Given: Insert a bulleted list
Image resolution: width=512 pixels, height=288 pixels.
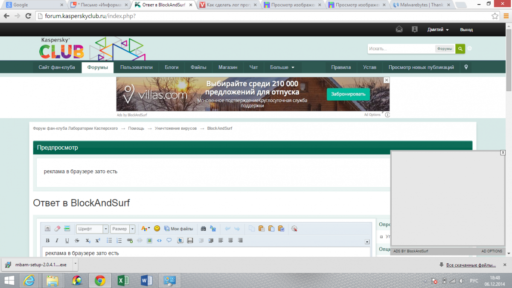Looking at the screenshot, I should click(109, 241).
